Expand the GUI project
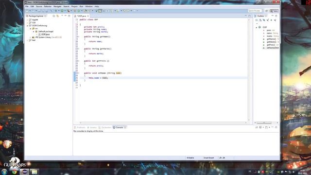 (x=27, y=23)
